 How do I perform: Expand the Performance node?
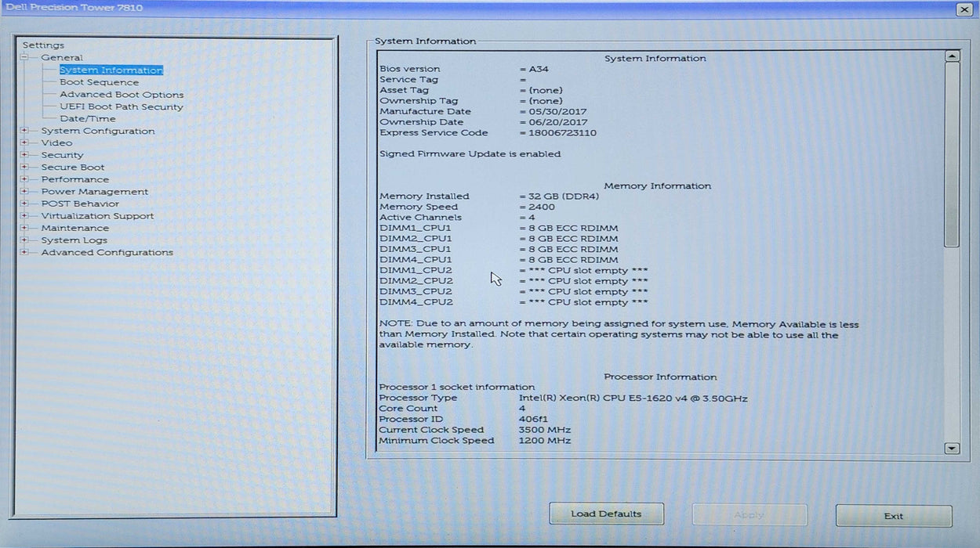24,179
